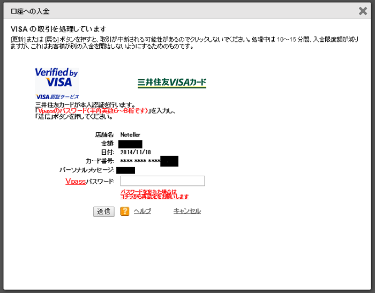Click the カード番号 label

[x=100, y=161]
